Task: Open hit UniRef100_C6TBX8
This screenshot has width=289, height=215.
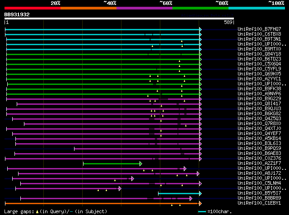Action: 259,34
